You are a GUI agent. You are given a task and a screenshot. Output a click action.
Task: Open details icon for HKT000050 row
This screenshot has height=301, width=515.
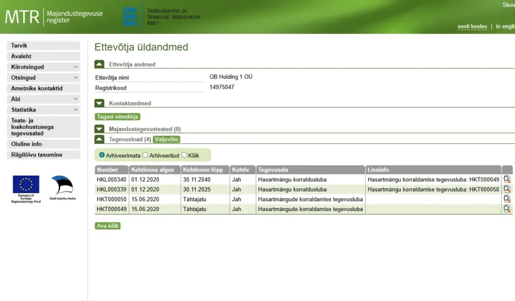click(507, 199)
